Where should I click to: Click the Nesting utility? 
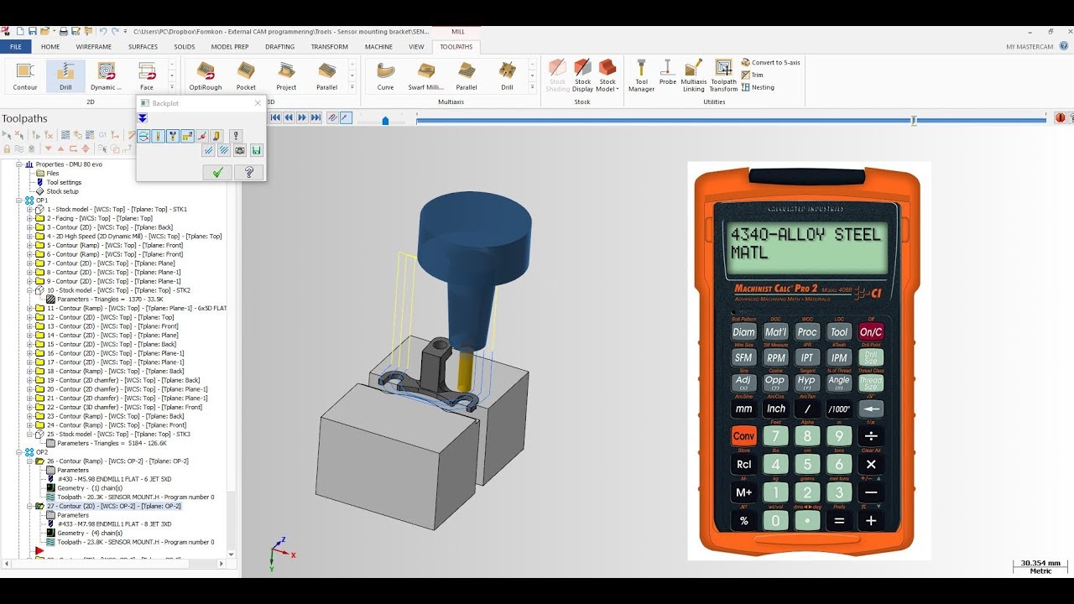pyautogui.click(x=758, y=87)
